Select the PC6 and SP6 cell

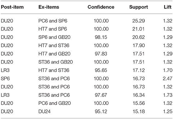pos(53,21)
